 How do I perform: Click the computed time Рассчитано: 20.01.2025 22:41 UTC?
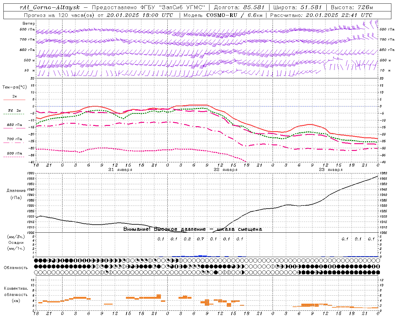(321, 15)
